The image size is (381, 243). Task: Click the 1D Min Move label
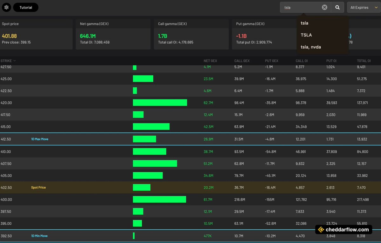[39, 236]
